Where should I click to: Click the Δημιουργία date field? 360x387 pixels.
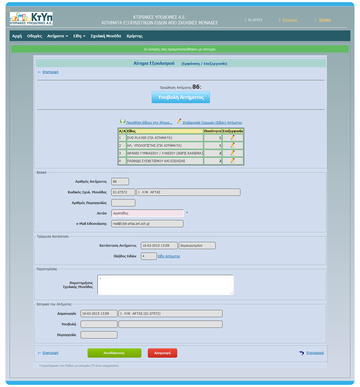click(x=99, y=313)
